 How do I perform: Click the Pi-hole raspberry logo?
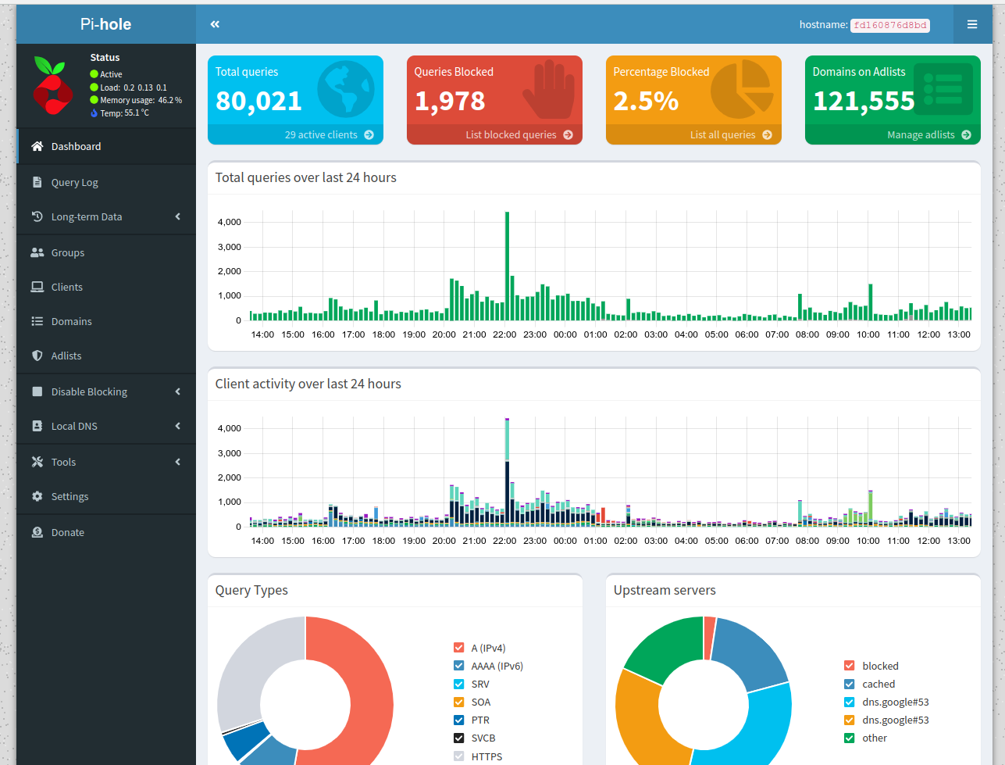[x=53, y=85]
